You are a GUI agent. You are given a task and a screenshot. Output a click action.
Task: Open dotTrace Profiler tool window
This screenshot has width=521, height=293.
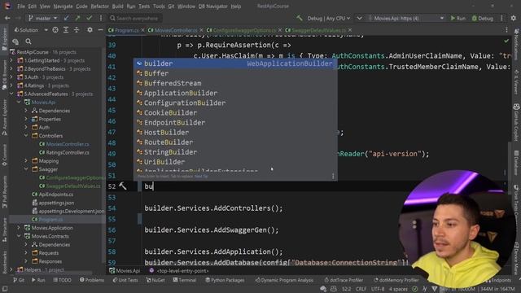coord(344,280)
